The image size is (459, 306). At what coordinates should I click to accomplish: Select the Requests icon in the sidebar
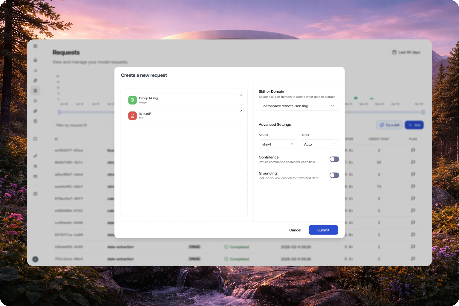pyautogui.click(x=36, y=91)
